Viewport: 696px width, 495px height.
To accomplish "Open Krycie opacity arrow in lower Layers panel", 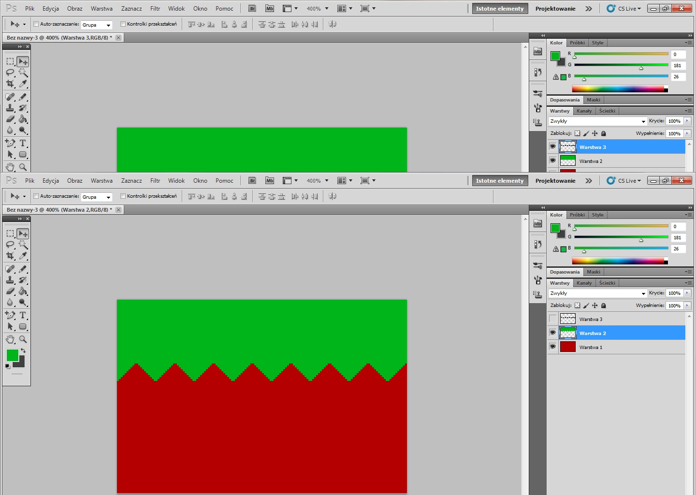I will pyautogui.click(x=687, y=293).
